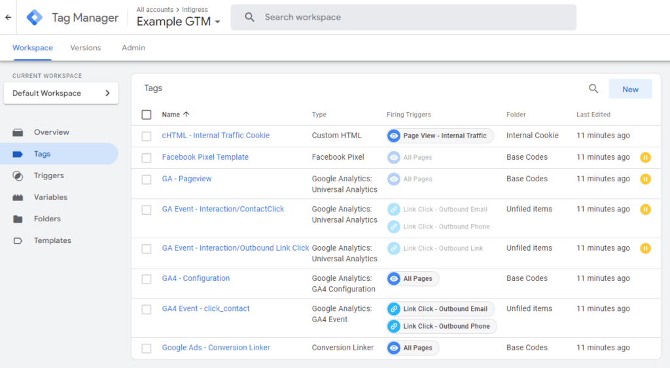Click the Folder column header
Image resolution: width=670 pixels, height=368 pixels.
pyautogui.click(x=516, y=115)
